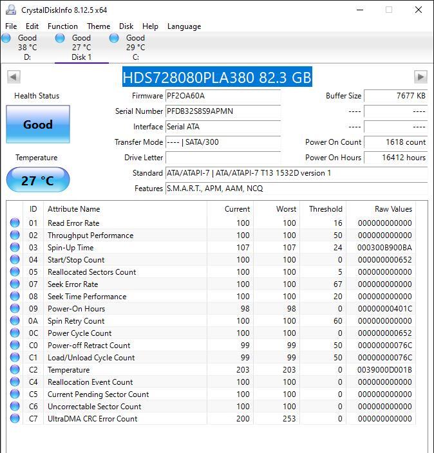
Task: Click the Current column header
Action: coord(230,209)
